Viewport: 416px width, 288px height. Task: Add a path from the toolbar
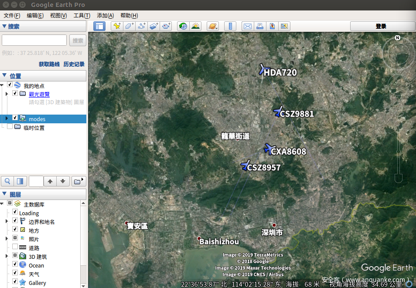pos(141,26)
